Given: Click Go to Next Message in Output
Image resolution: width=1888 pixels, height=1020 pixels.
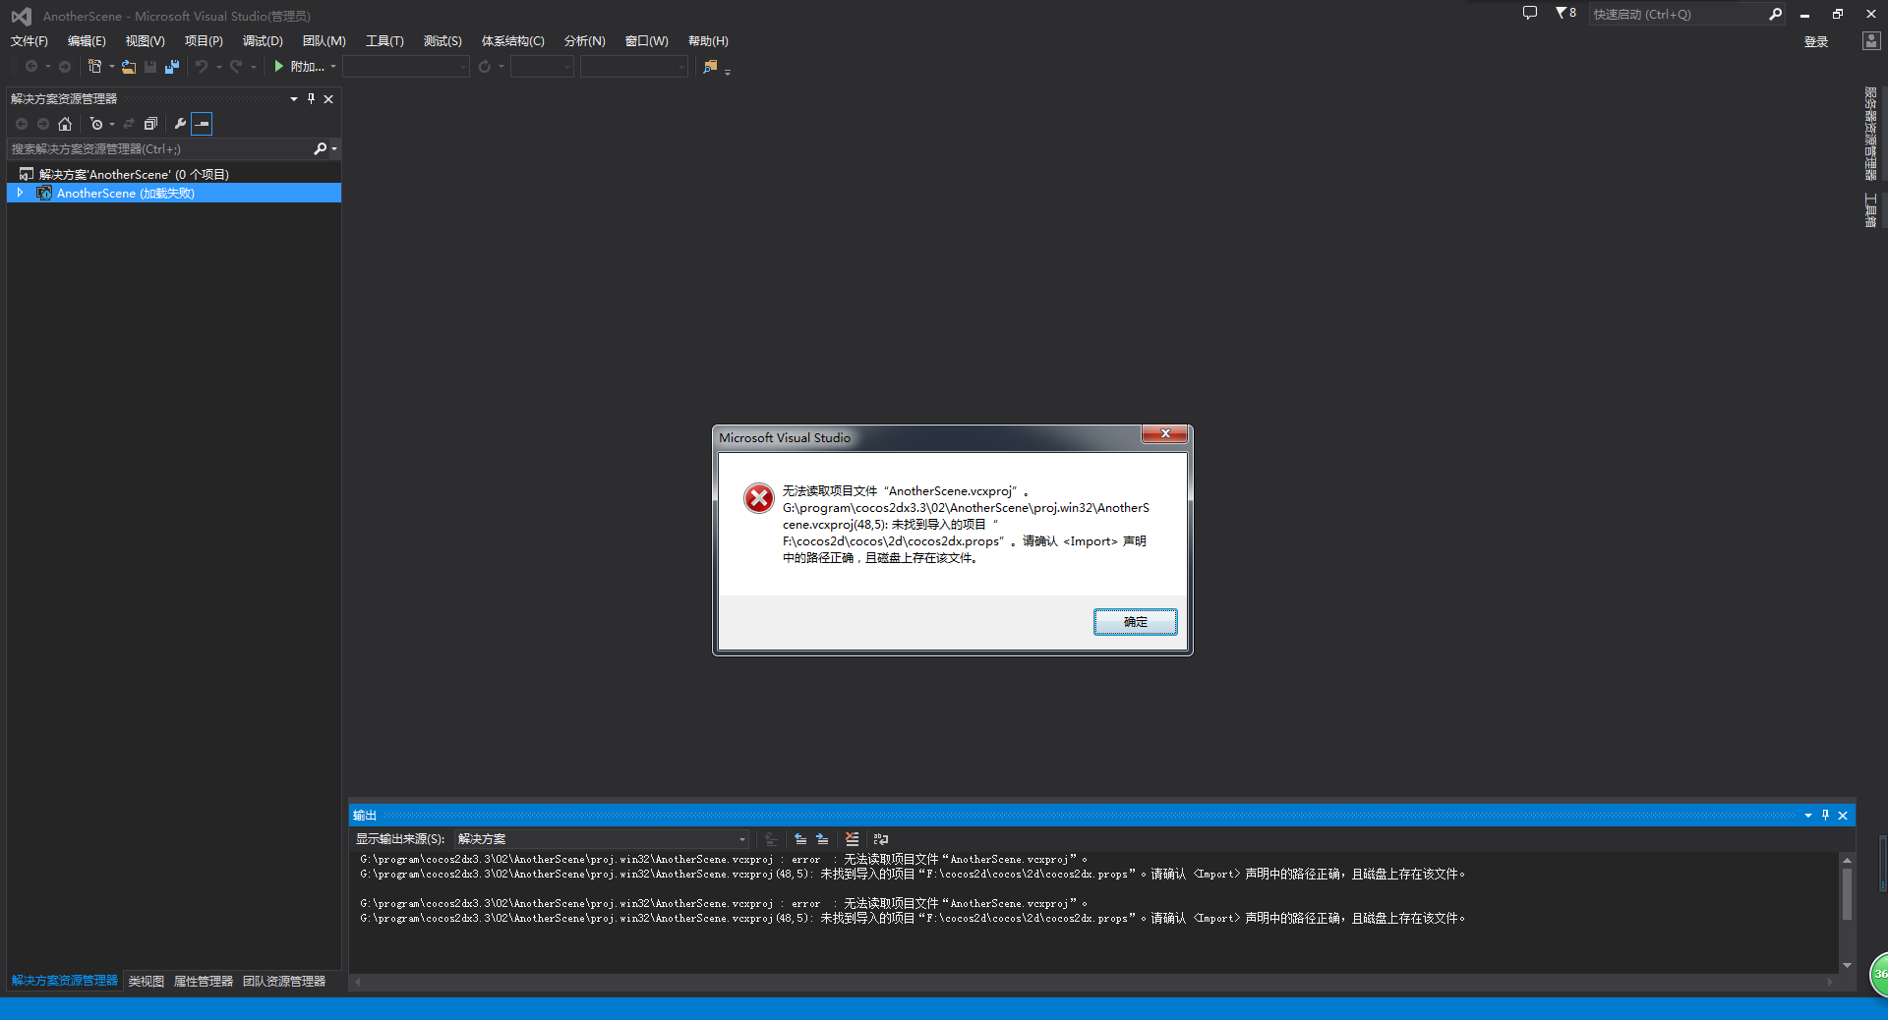Looking at the screenshot, I should [822, 839].
